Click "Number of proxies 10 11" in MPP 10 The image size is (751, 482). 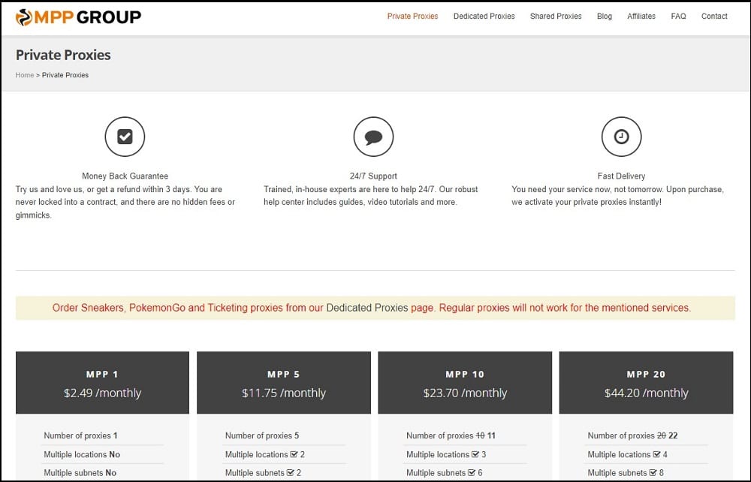pos(451,435)
